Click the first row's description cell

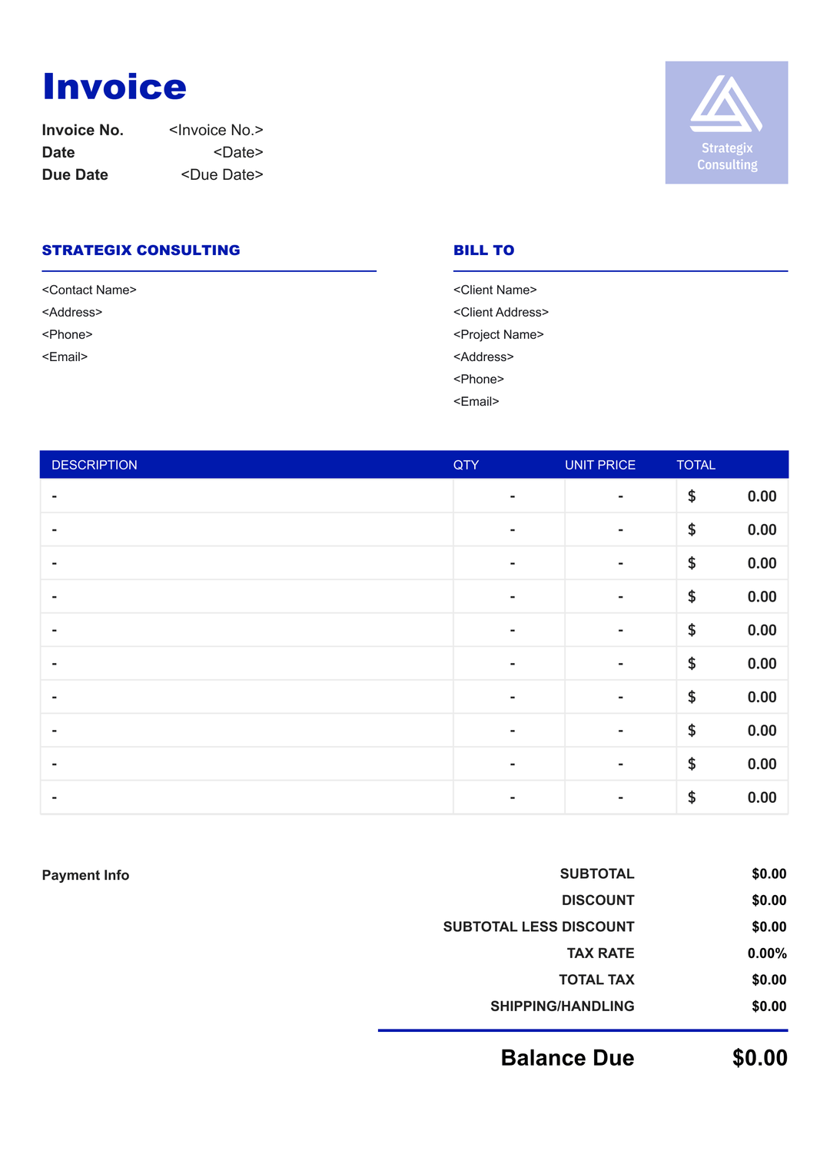246,496
